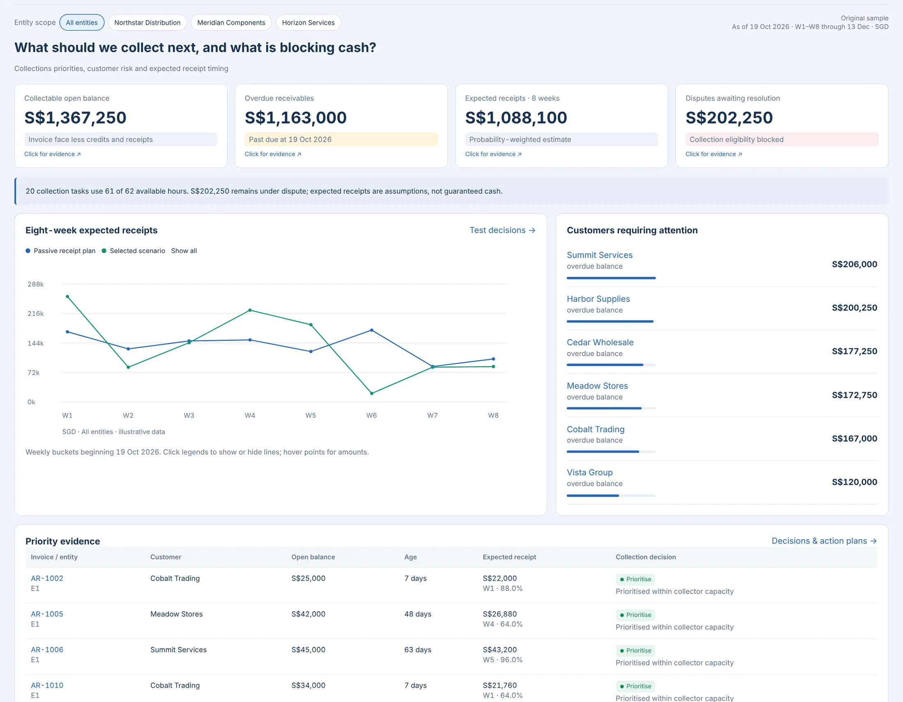Open invoice AR-1010
The image size is (903, 702).
[x=47, y=685]
